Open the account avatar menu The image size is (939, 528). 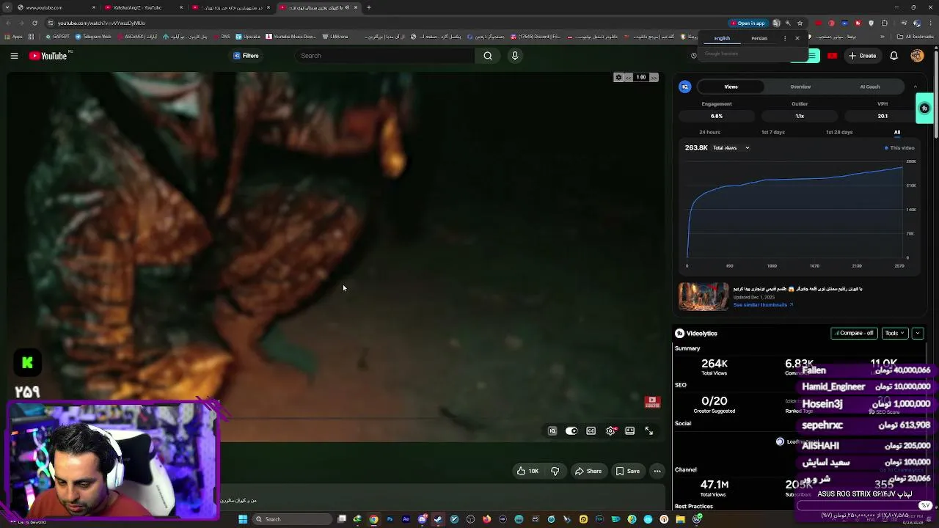(917, 56)
